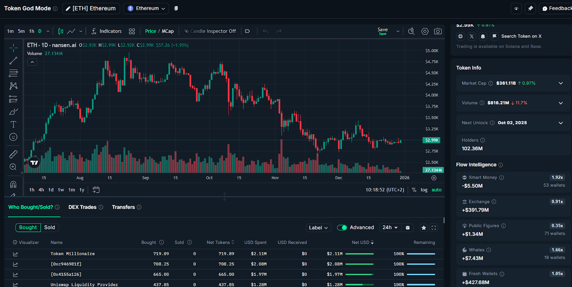This screenshot has height=287, width=572.
Task: Click the Sold button
Action: 50,228
